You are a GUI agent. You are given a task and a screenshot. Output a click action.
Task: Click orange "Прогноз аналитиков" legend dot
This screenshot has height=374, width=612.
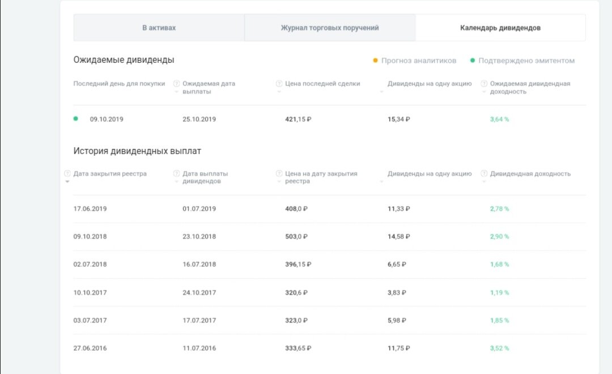coord(375,61)
